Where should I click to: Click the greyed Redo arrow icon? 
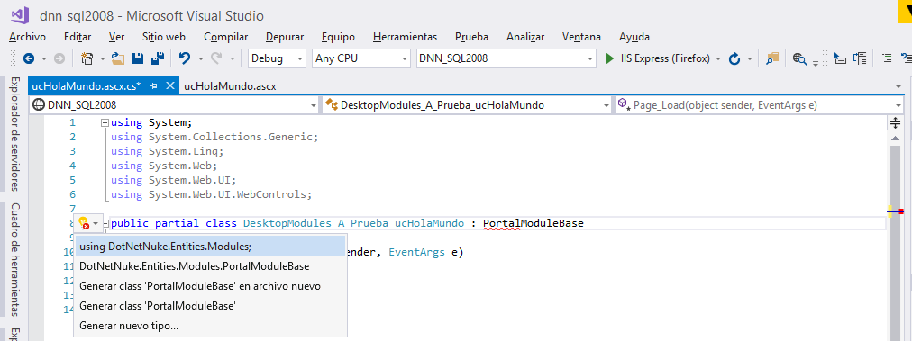(216, 58)
